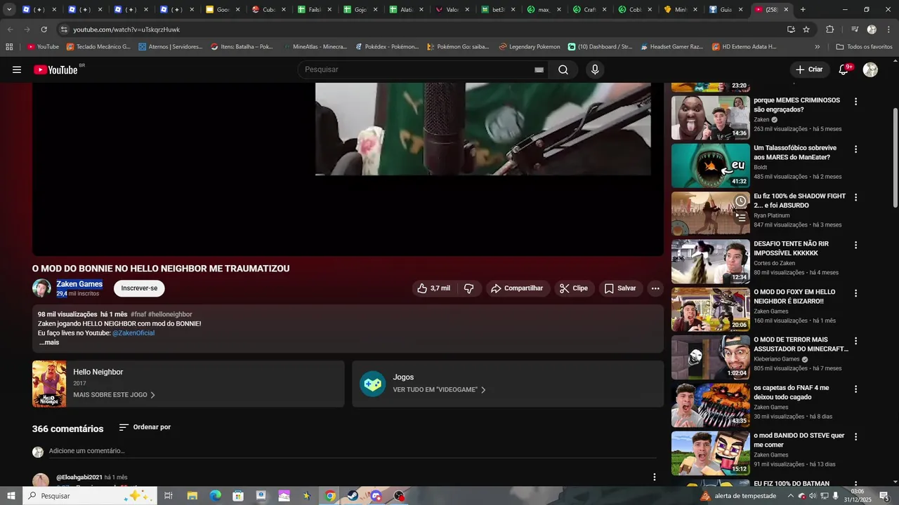The height and width of the screenshot is (505, 899).
Task: Open menu for MEMES CRIMINOSOS video
Action: click(855, 102)
